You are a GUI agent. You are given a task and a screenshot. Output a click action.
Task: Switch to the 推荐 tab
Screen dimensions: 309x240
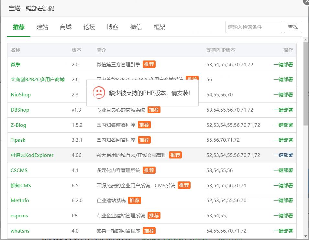pos(19,27)
